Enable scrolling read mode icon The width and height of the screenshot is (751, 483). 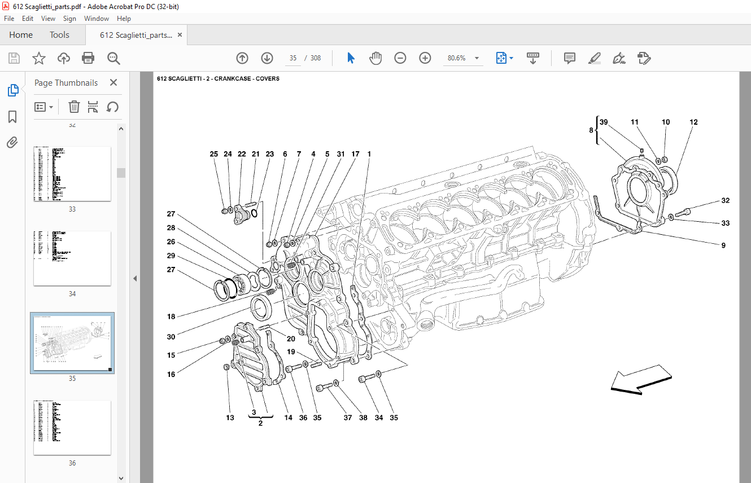point(533,58)
